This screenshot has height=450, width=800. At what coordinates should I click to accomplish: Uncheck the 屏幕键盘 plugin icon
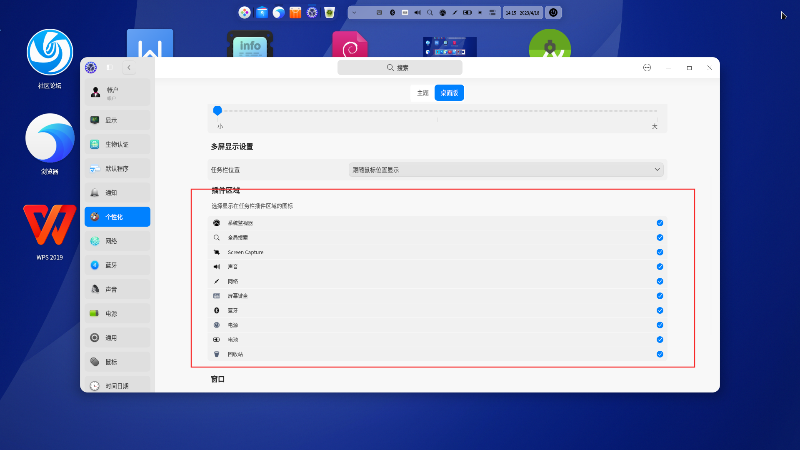coord(660,296)
